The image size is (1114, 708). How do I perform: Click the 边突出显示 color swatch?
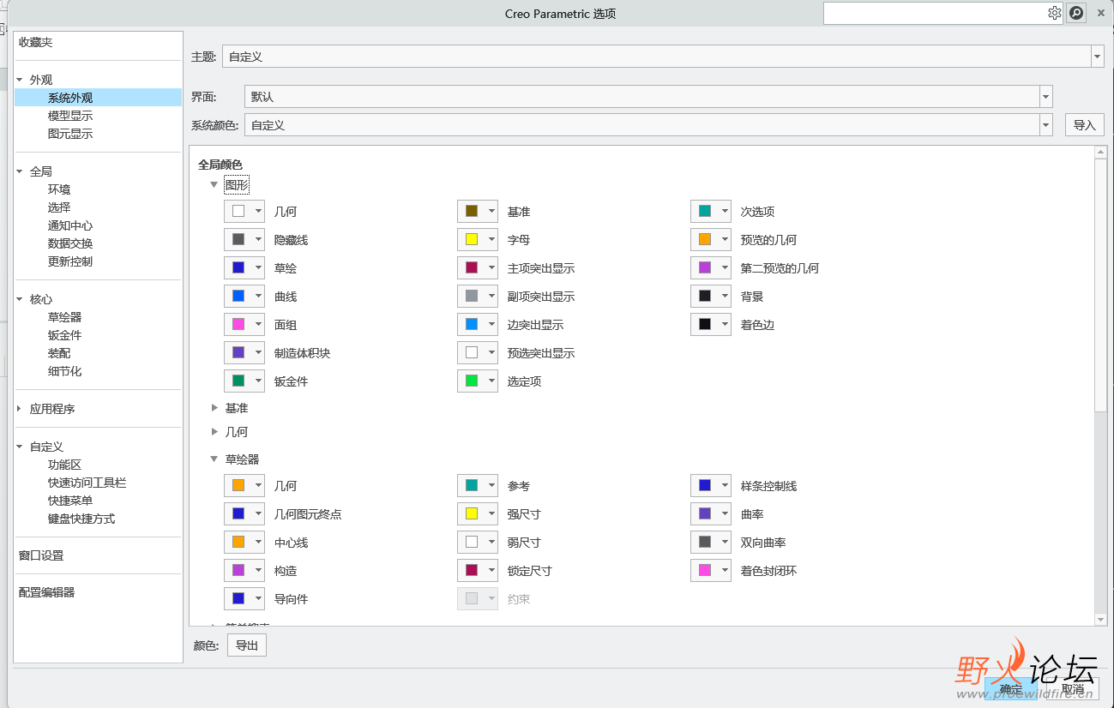pos(472,324)
